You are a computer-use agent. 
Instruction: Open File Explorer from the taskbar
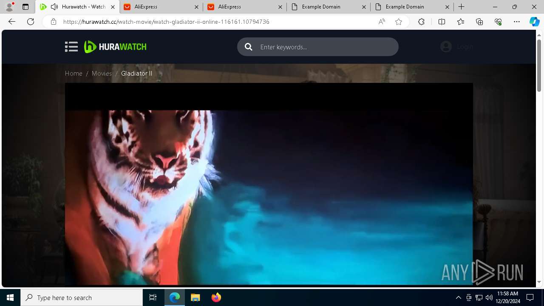(195, 297)
